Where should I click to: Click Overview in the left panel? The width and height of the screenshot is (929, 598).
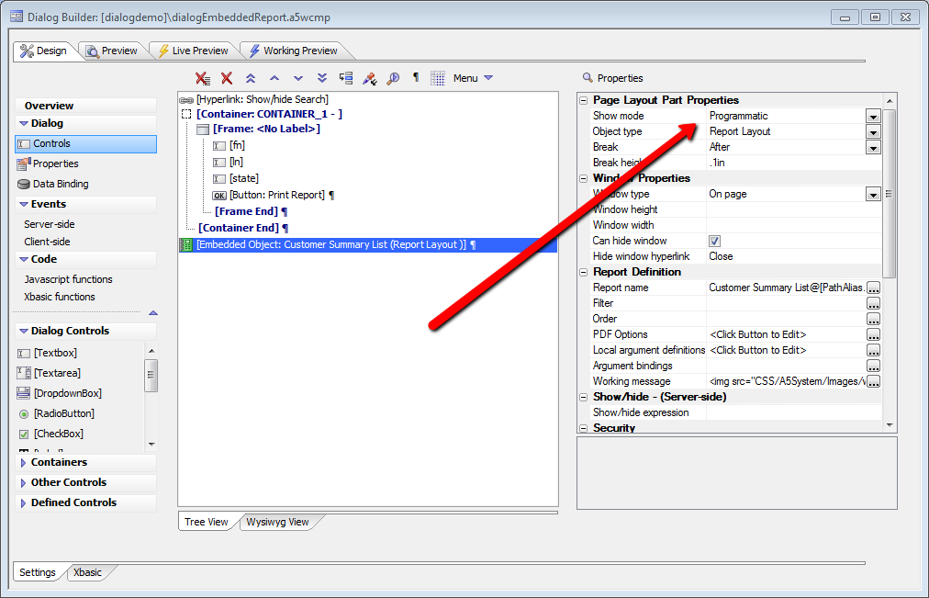[x=50, y=106]
